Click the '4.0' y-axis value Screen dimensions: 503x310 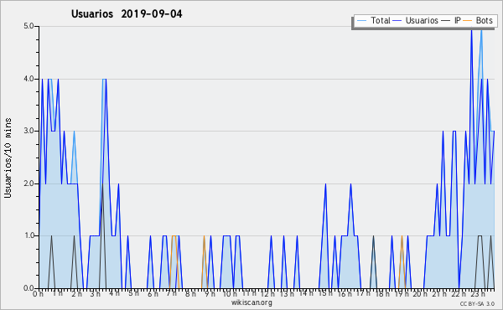(x=29, y=79)
